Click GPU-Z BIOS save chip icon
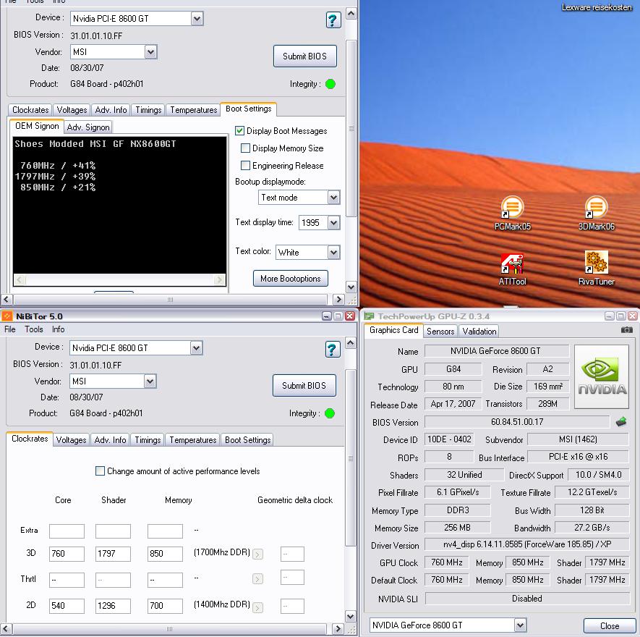The image size is (640, 637). tap(620, 422)
